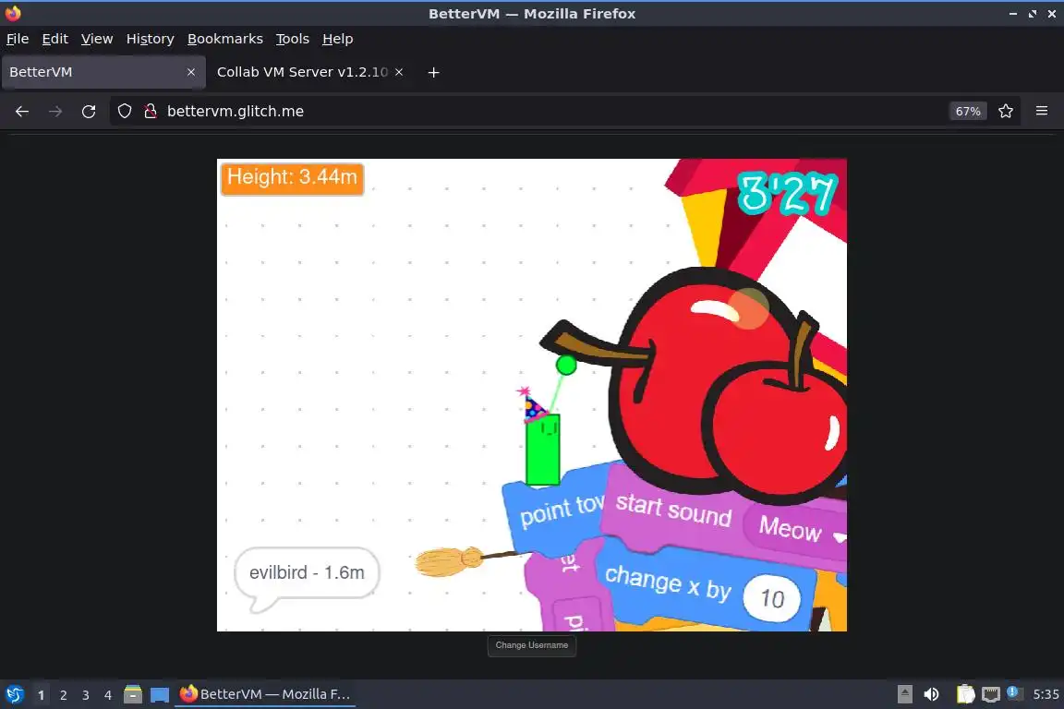Reload the bettervm.glitch.me page
Viewport: 1064px width, 709px height.
point(89,112)
